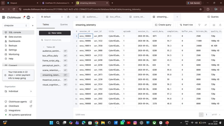Go to previous page of results
The image size is (224, 126).
click(x=201, y=115)
